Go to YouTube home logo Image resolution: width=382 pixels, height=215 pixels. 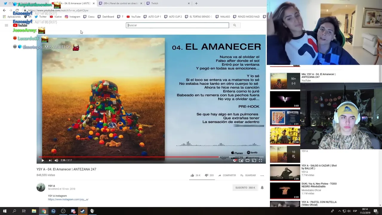point(20,25)
